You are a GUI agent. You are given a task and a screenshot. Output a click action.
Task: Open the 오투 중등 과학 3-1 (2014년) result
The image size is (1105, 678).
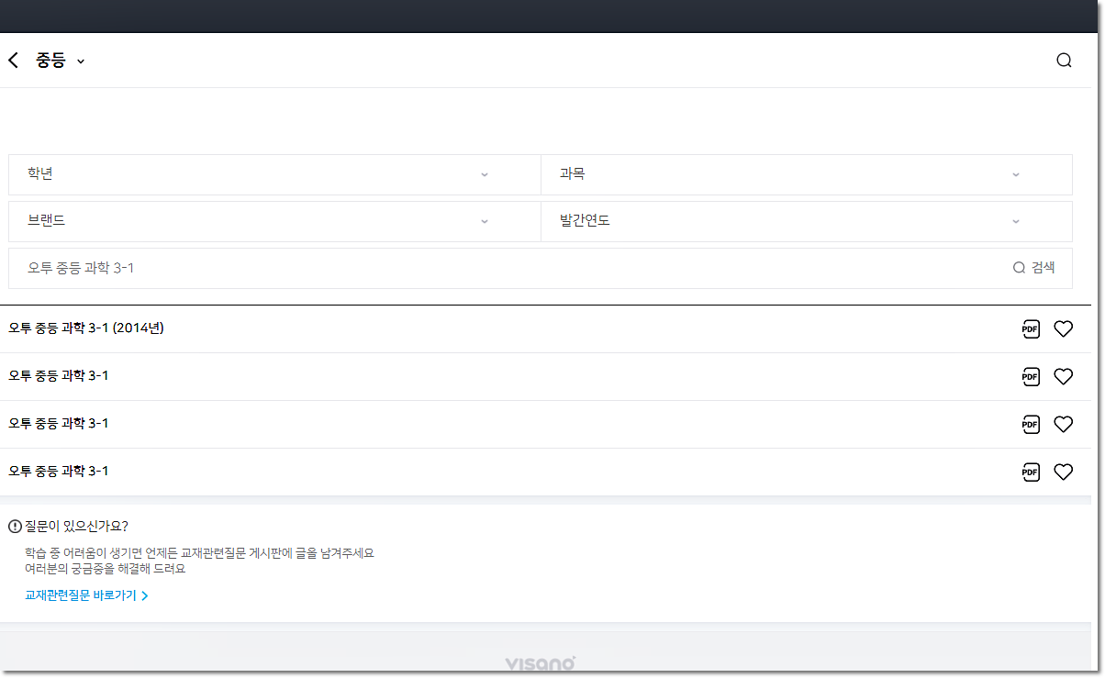coord(86,328)
